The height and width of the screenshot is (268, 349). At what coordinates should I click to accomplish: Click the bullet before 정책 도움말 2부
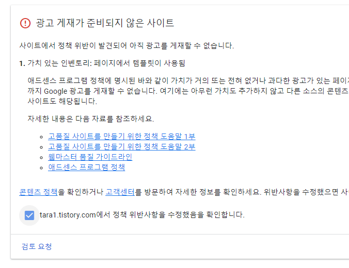tap(41, 147)
